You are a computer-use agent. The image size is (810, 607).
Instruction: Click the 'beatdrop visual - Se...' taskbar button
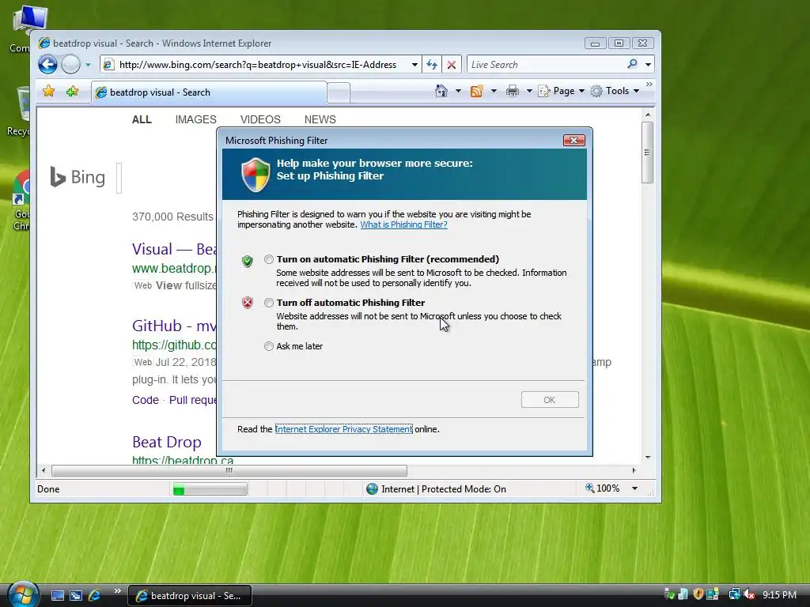coord(190,596)
